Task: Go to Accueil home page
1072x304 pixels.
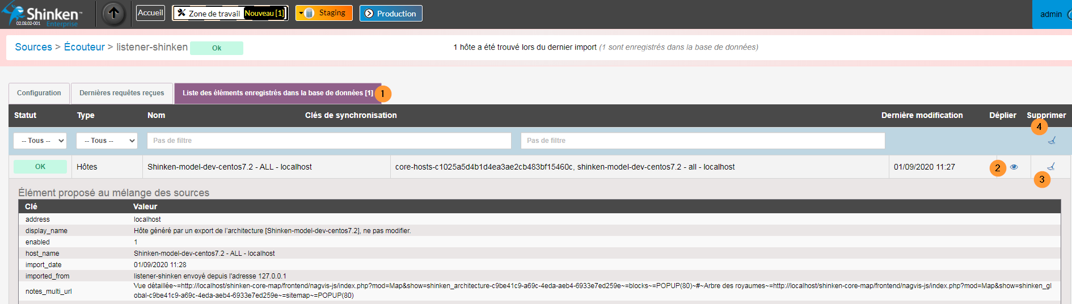Action: click(150, 13)
